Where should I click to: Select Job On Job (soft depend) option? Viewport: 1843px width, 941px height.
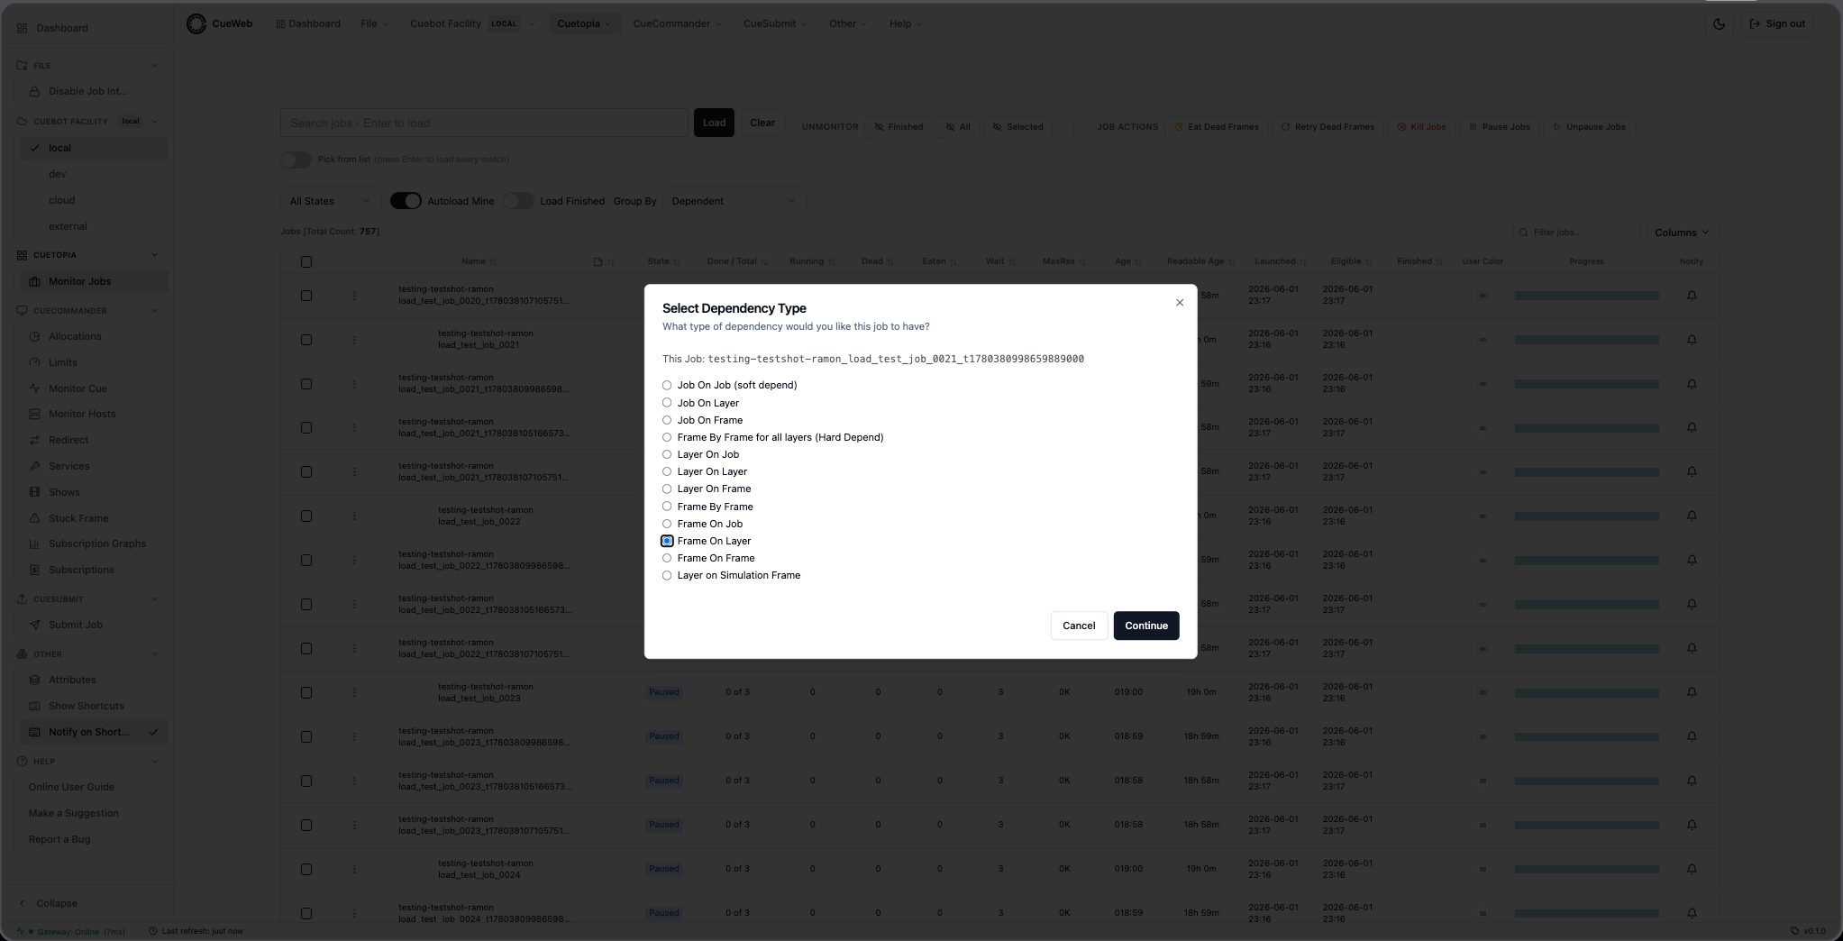point(667,385)
